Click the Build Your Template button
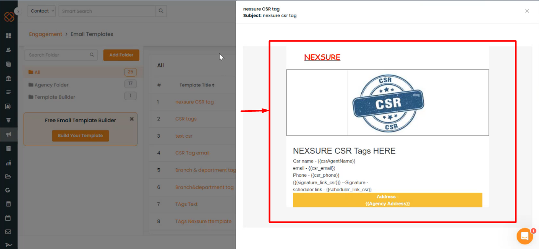 tap(80, 136)
